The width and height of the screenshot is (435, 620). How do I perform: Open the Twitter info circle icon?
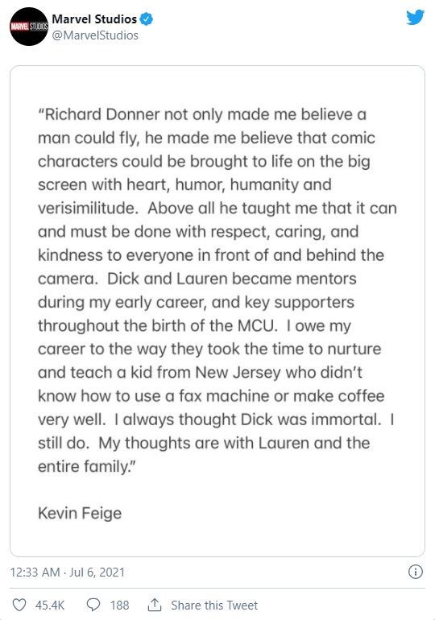[415, 572]
